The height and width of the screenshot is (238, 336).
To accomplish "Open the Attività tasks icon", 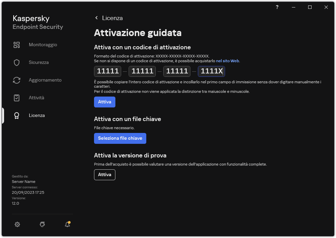I will [x=17, y=98].
